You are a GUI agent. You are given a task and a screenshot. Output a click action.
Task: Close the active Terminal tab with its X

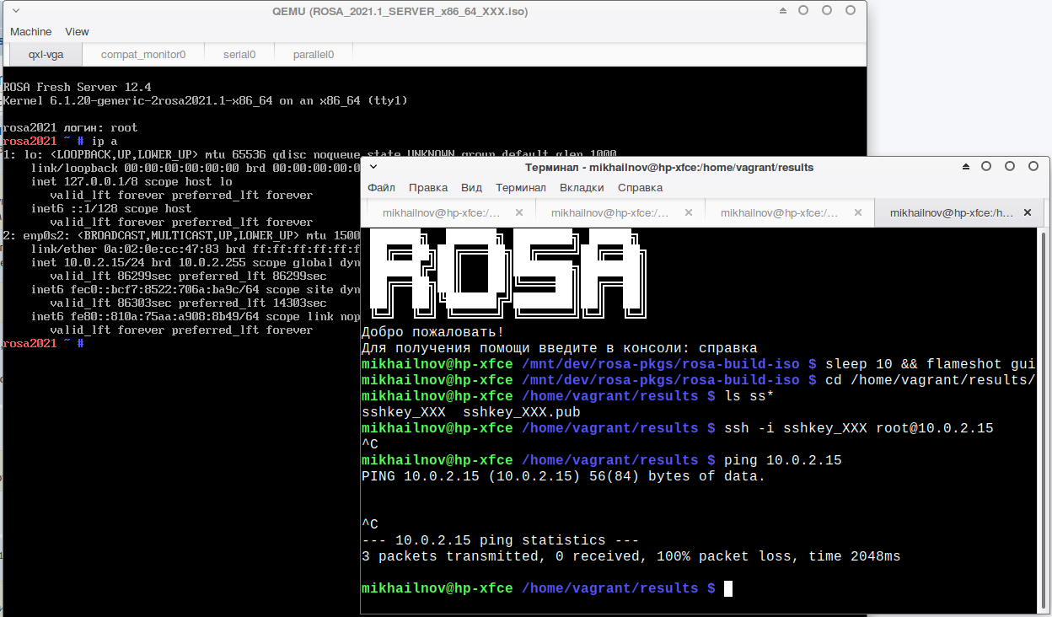point(1027,213)
